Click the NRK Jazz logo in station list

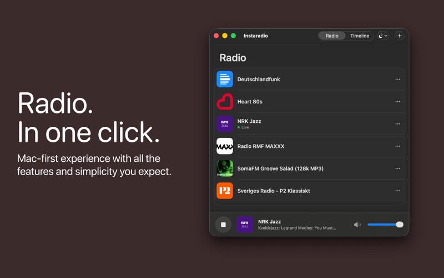pyautogui.click(x=225, y=123)
